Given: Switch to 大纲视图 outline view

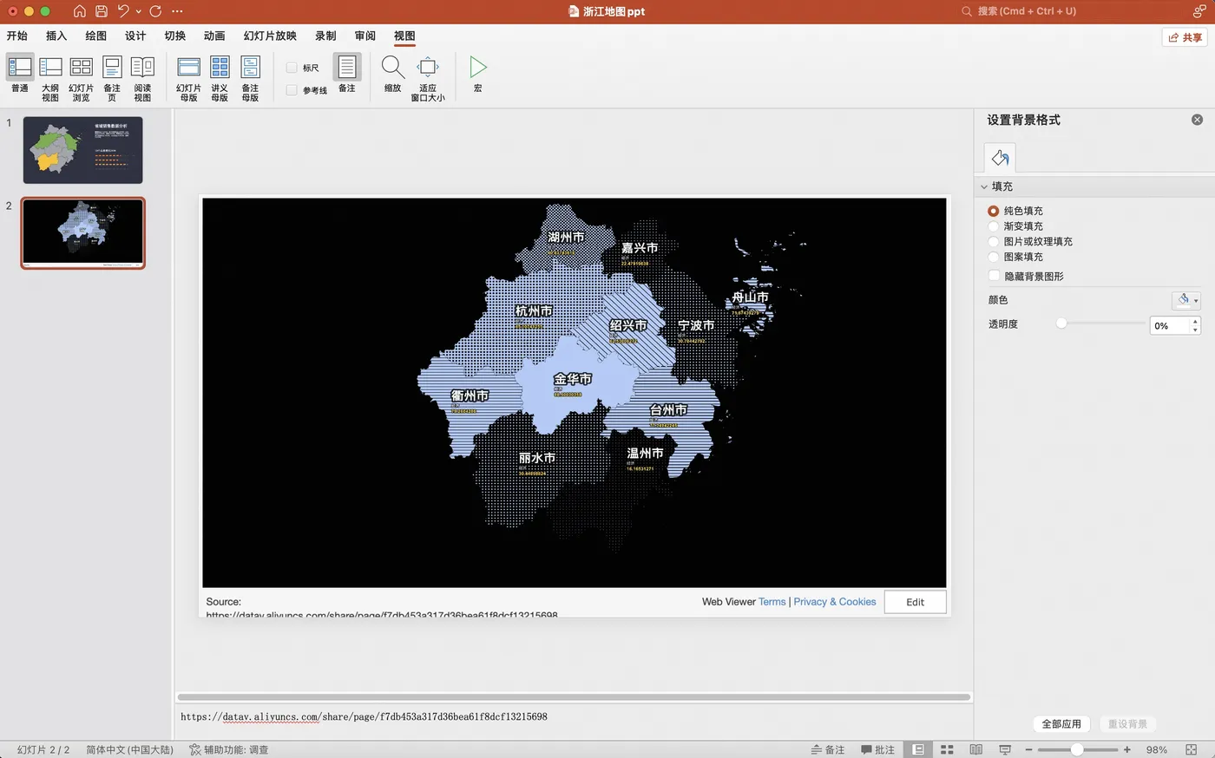Looking at the screenshot, I should pos(50,79).
